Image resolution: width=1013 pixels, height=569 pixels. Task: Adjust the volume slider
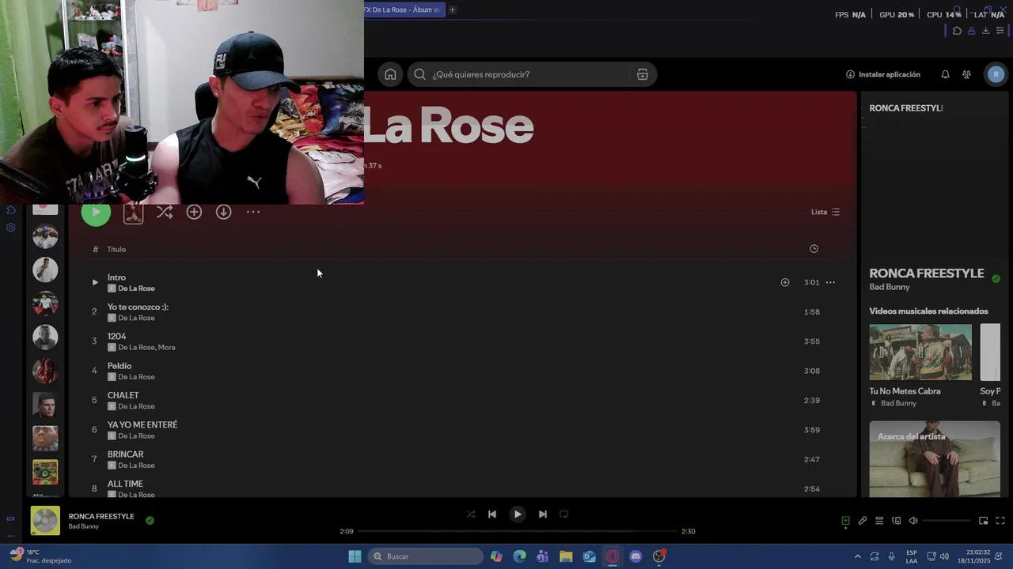[x=946, y=521]
